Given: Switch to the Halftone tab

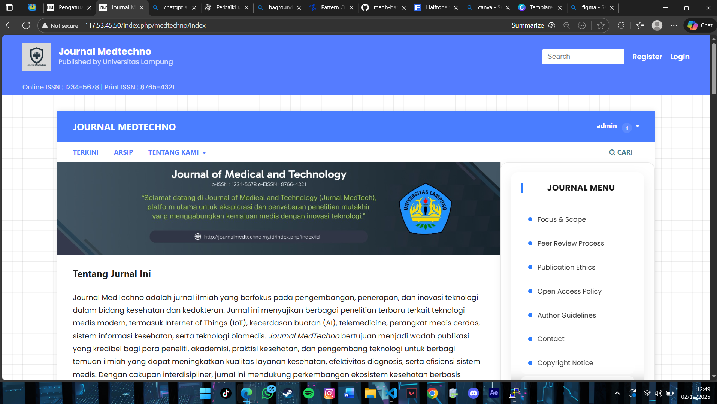Looking at the screenshot, I should [436, 7].
